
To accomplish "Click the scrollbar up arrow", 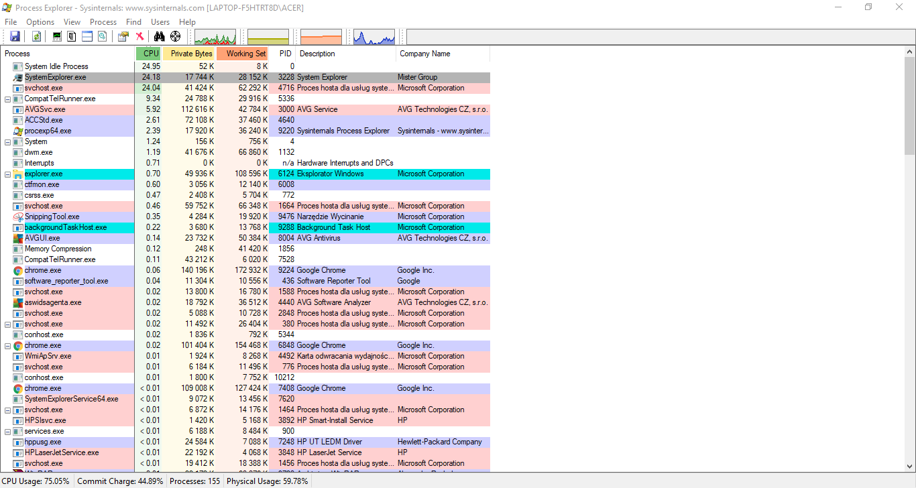I will pyautogui.click(x=910, y=52).
